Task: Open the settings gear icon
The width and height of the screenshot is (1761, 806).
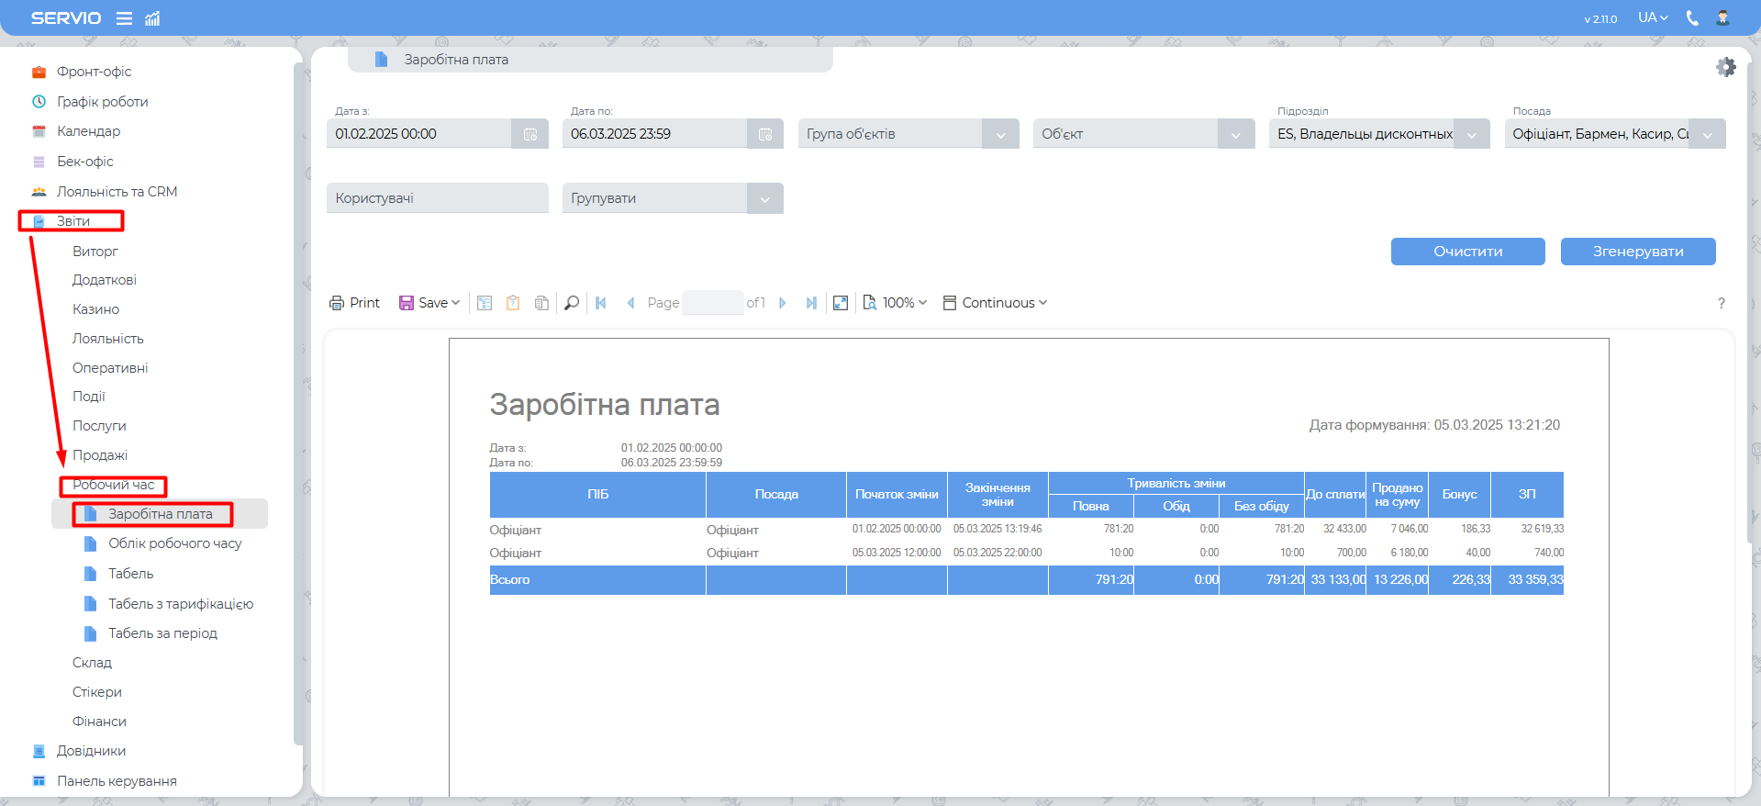Action: 1725,67
